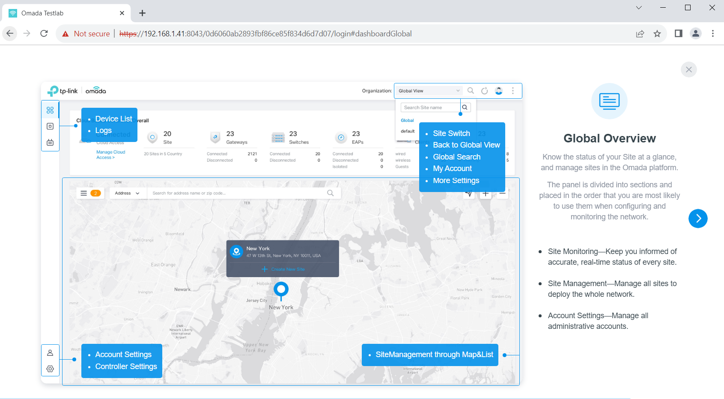Image resolution: width=724 pixels, height=399 pixels.
Task: Close the Omada Testlab tab
Action: 122,13
